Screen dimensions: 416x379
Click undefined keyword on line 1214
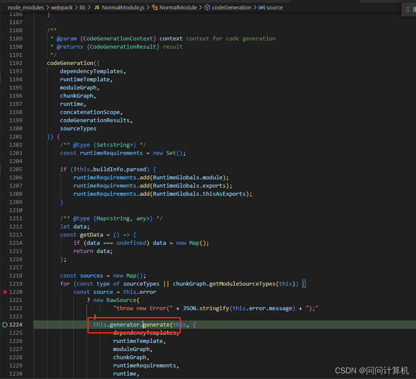131,243
